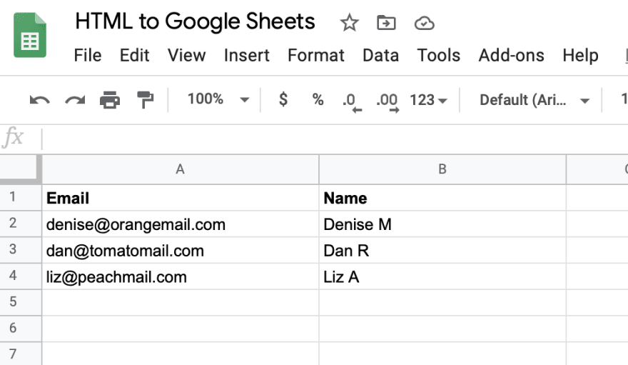Open the Insert menu

coord(247,55)
